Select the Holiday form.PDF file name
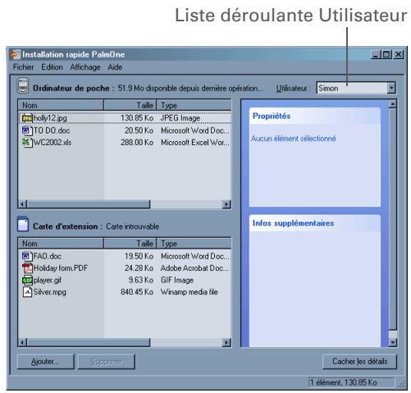Screen dimensions: 411x393 (x=61, y=268)
